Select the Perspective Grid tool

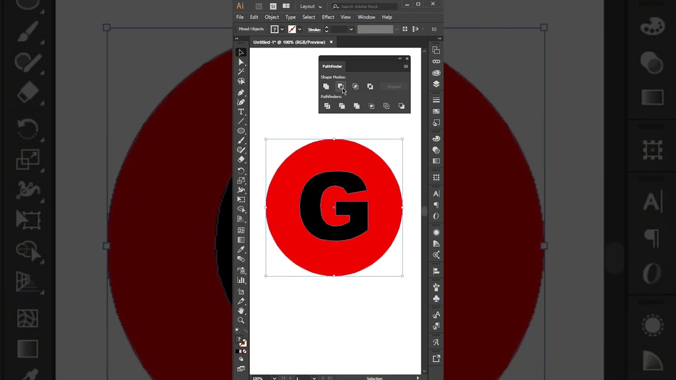pyautogui.click(x=241, y=218)
